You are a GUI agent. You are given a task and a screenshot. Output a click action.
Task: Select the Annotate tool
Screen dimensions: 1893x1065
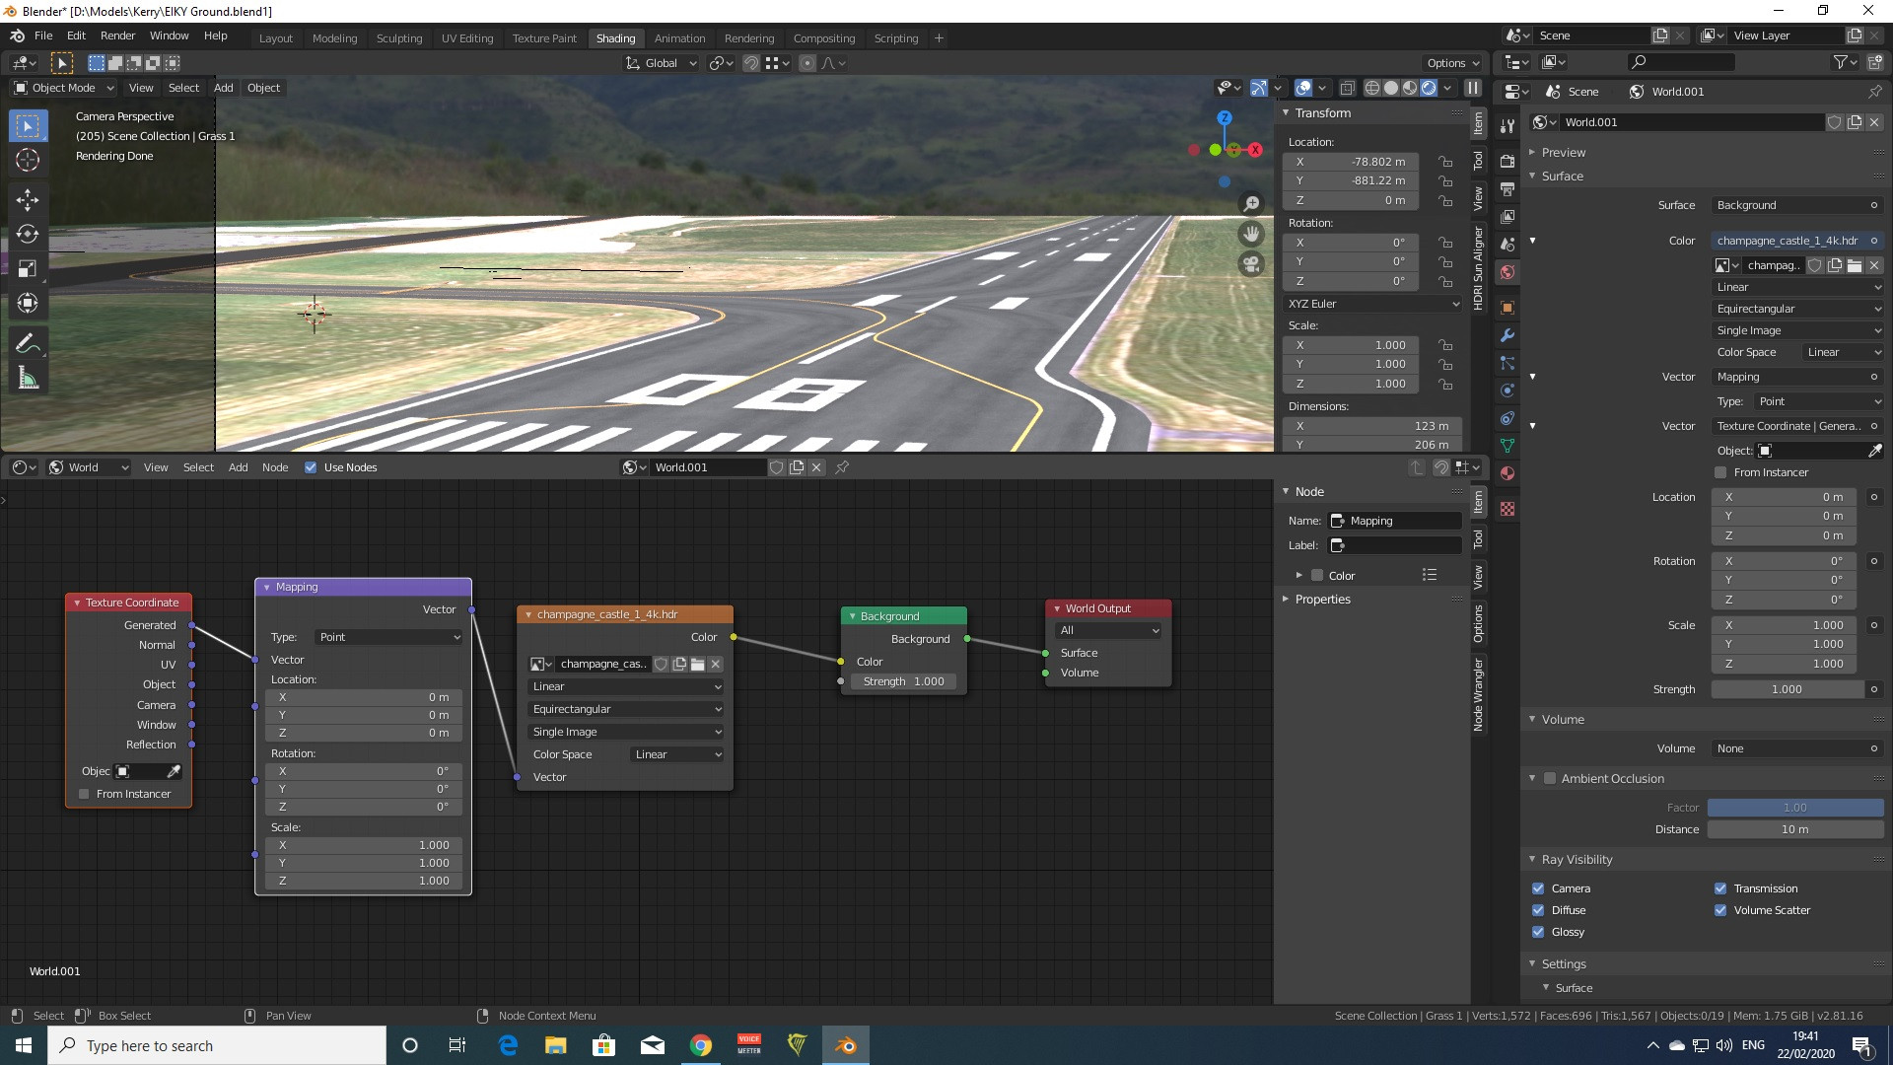tap(28, 344)
